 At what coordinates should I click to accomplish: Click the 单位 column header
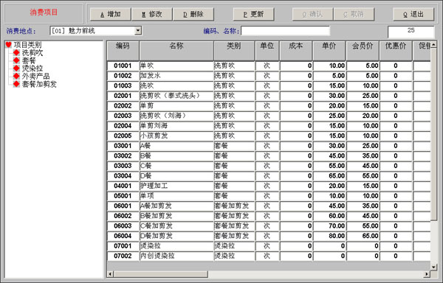pyautogui.click(x=267, y=50)
